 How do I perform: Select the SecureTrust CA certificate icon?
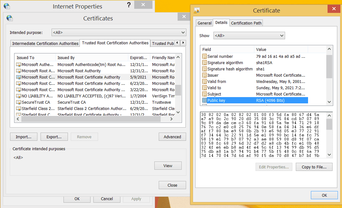pos(19,102)
